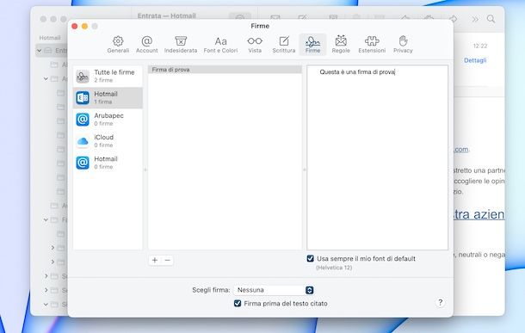The width and height of the screenshot is (525, 333).
Task: Select the Arubapec account
Action: (108, 120)
